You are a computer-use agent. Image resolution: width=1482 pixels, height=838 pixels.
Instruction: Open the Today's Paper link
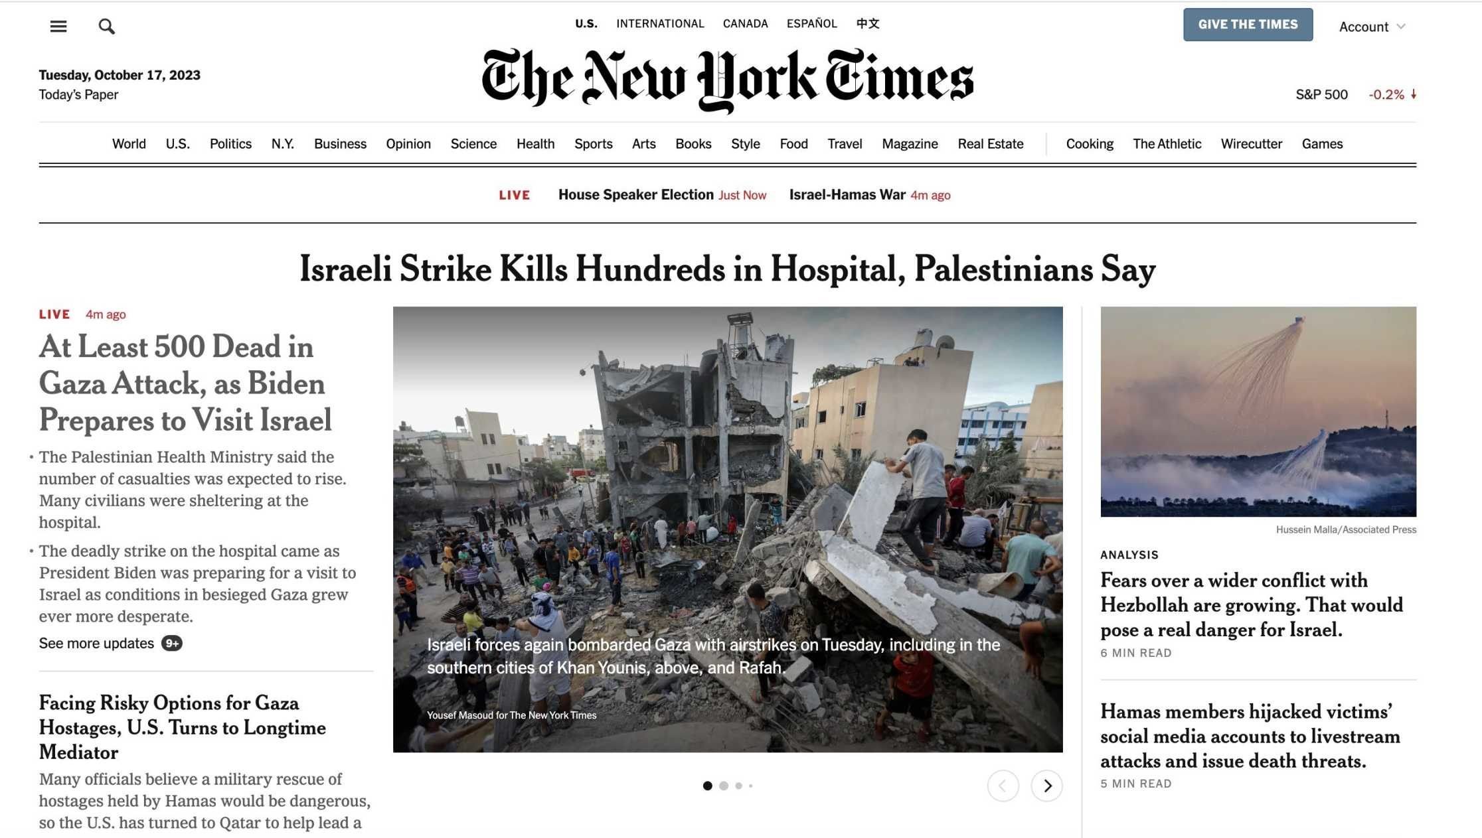click(x=78, y=95)
